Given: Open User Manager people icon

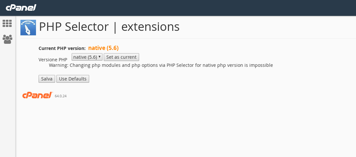Looking at the screenshot, I should pos(7,39).
